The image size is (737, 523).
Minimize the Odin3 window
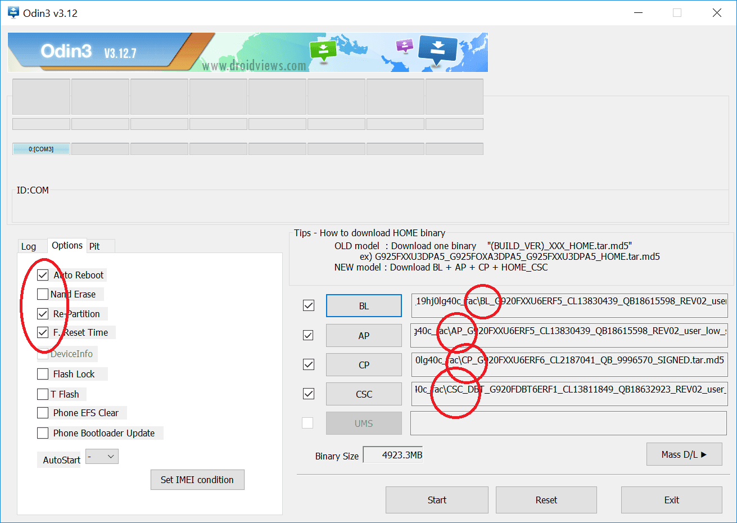tap(639, 12)
